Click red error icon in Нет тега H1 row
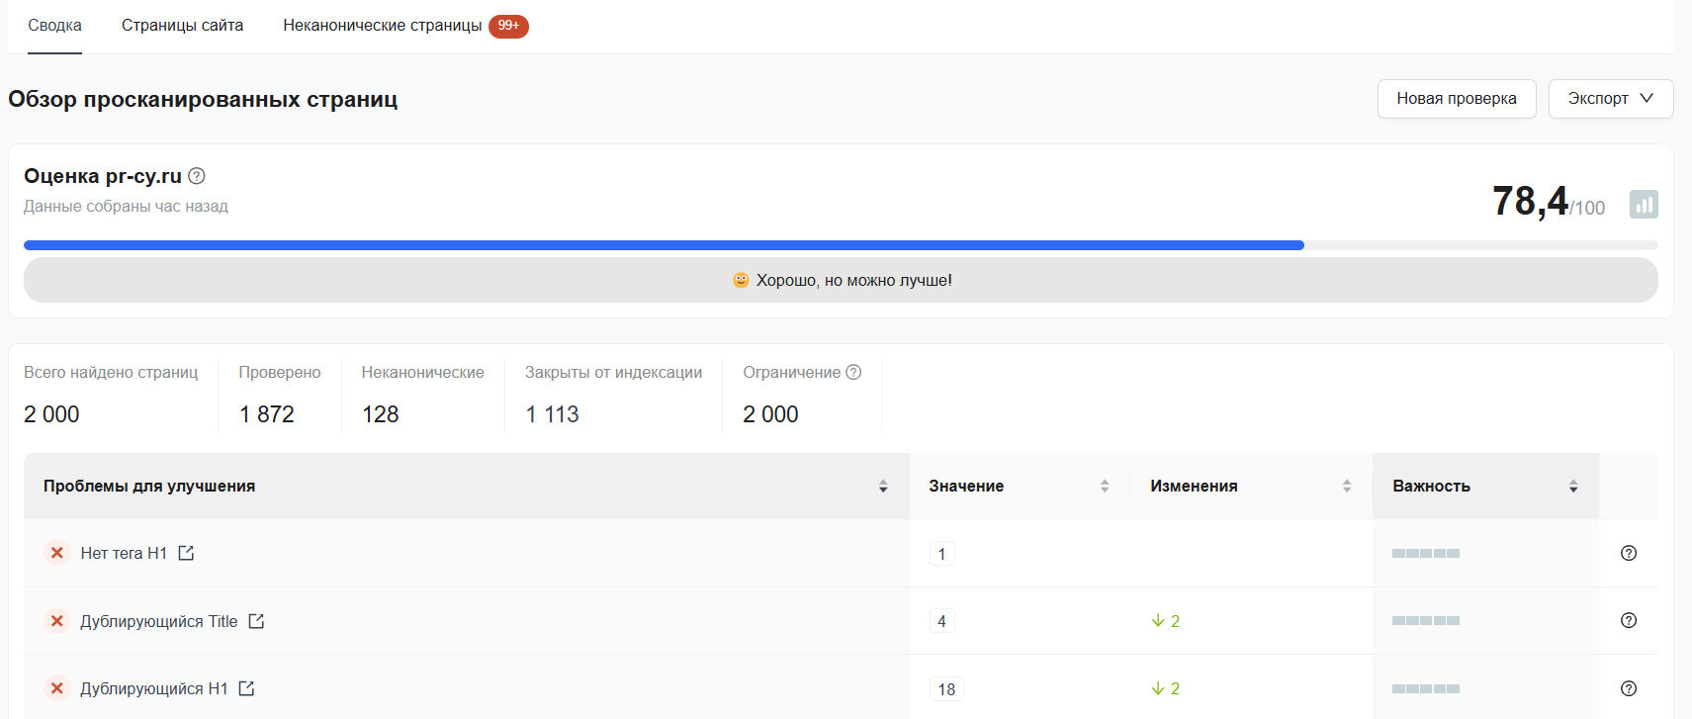This screenshot has height=719, width=1692. (57, 553)
